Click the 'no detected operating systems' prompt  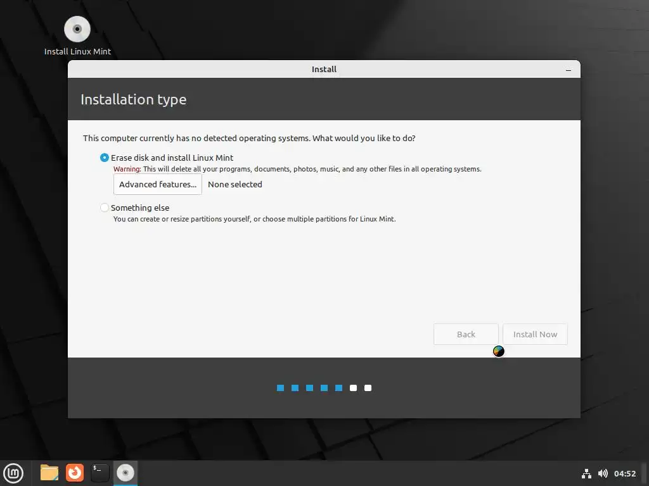(x=249, y=138)
